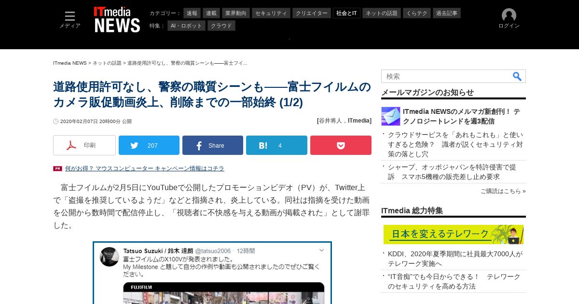Open the メディア hamburger menu
This screenshot has width=579, height=304.
click(70, 20)
